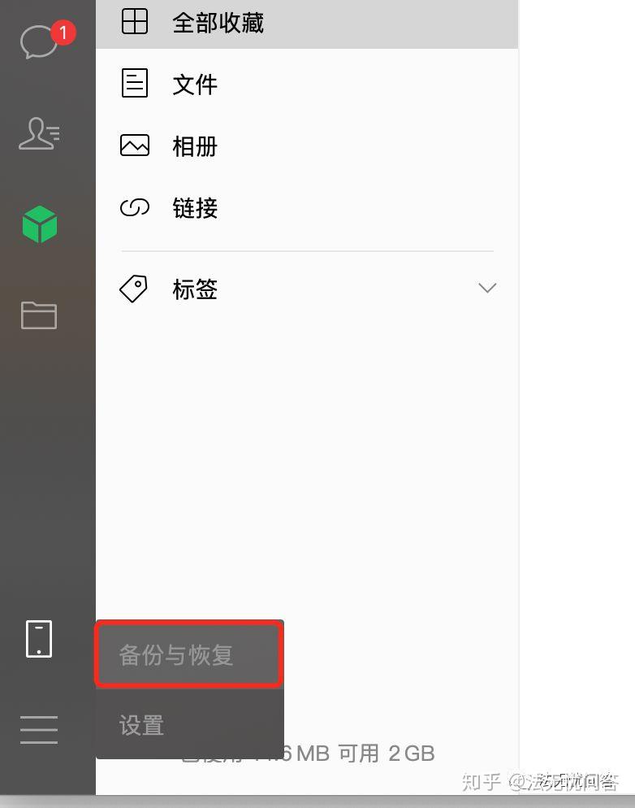This screenshot has height=808, width=635.
Task: Click the picture icon next to 相册
Action: pos(134,146)
